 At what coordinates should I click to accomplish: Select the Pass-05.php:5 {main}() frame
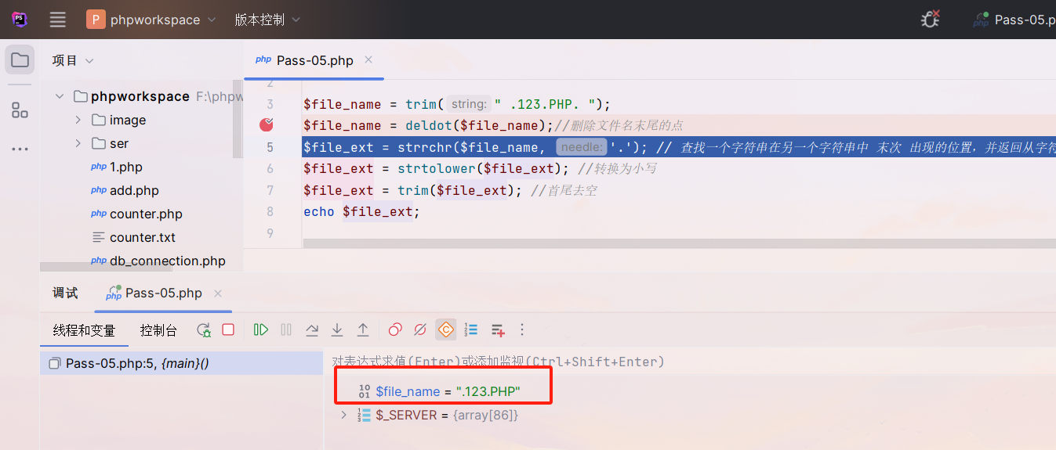tap(182, 363)
